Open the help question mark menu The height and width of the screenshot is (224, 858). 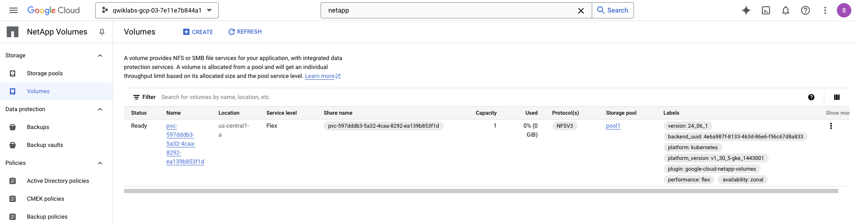pos(805,10)
